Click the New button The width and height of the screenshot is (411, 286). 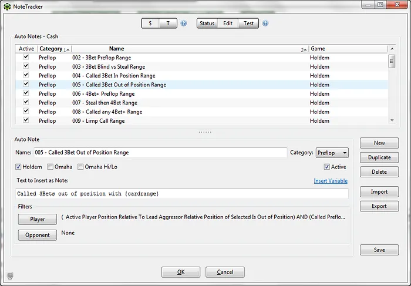click(x=379, y=143)
